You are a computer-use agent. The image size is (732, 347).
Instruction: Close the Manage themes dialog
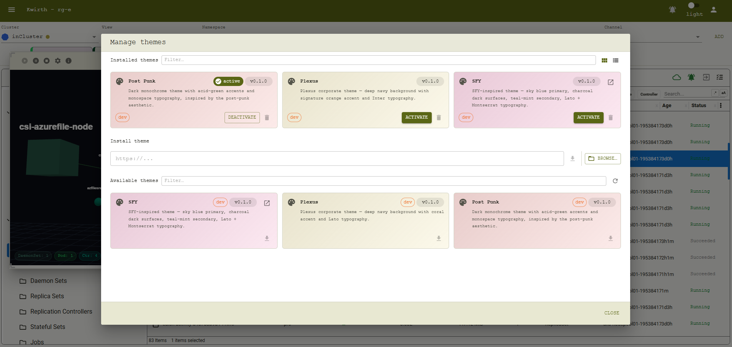click(612, 313)
